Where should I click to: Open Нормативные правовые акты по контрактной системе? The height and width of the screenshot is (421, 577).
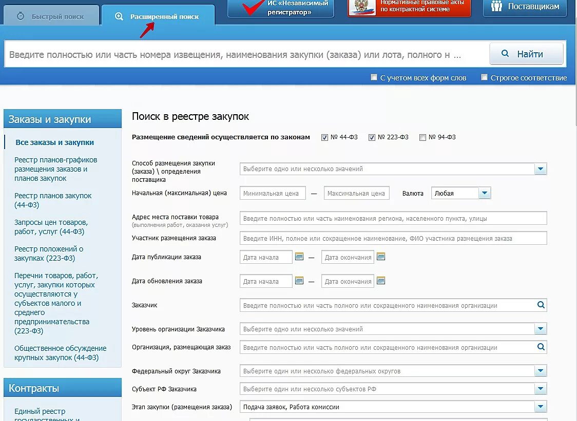click(409, 7)
